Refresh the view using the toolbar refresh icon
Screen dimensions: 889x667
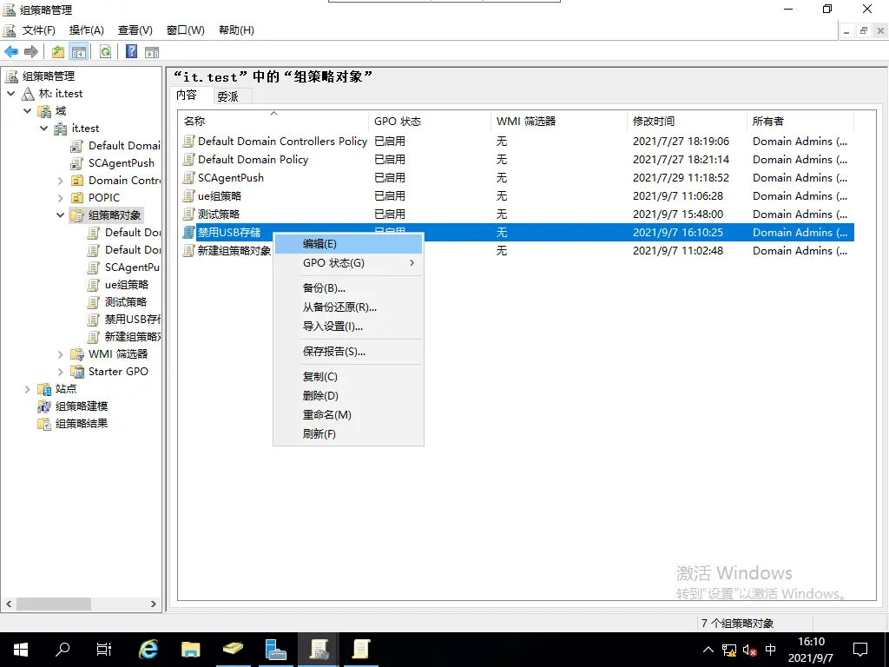point(104,51)
